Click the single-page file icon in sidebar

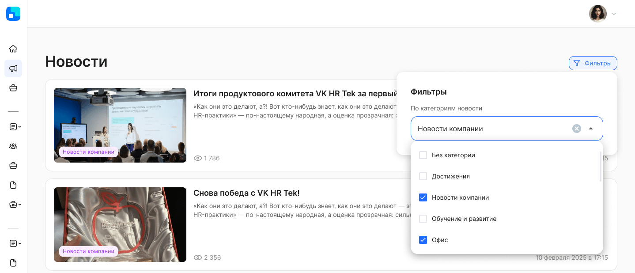tap(13, 185)
